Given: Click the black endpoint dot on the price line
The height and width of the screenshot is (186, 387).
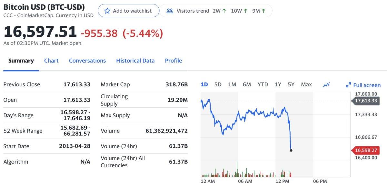Looking at the screenshot, I should (291, 150).
